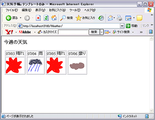Image resolution: width=155 pixels, height=120 pixels.
Task: Click the リンク links label
Action: click(x=146, y=26)
